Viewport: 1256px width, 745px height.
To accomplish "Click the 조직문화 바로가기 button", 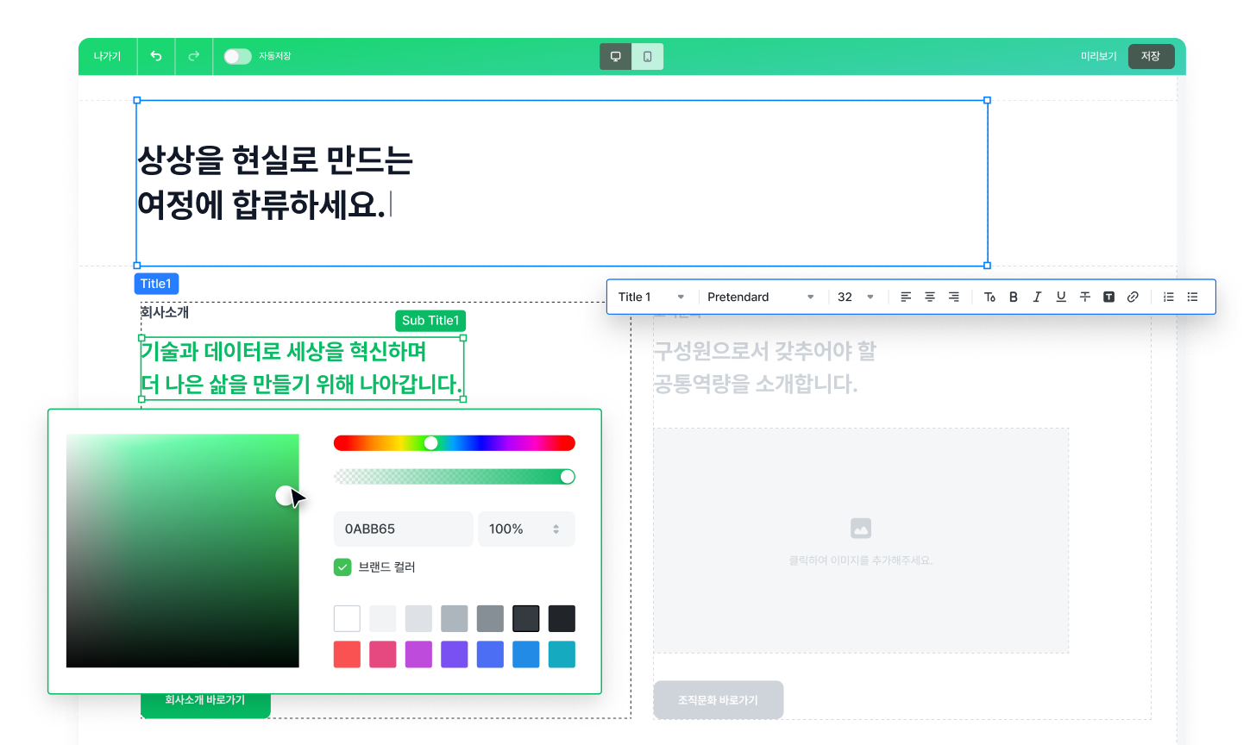I will (718, 700).
